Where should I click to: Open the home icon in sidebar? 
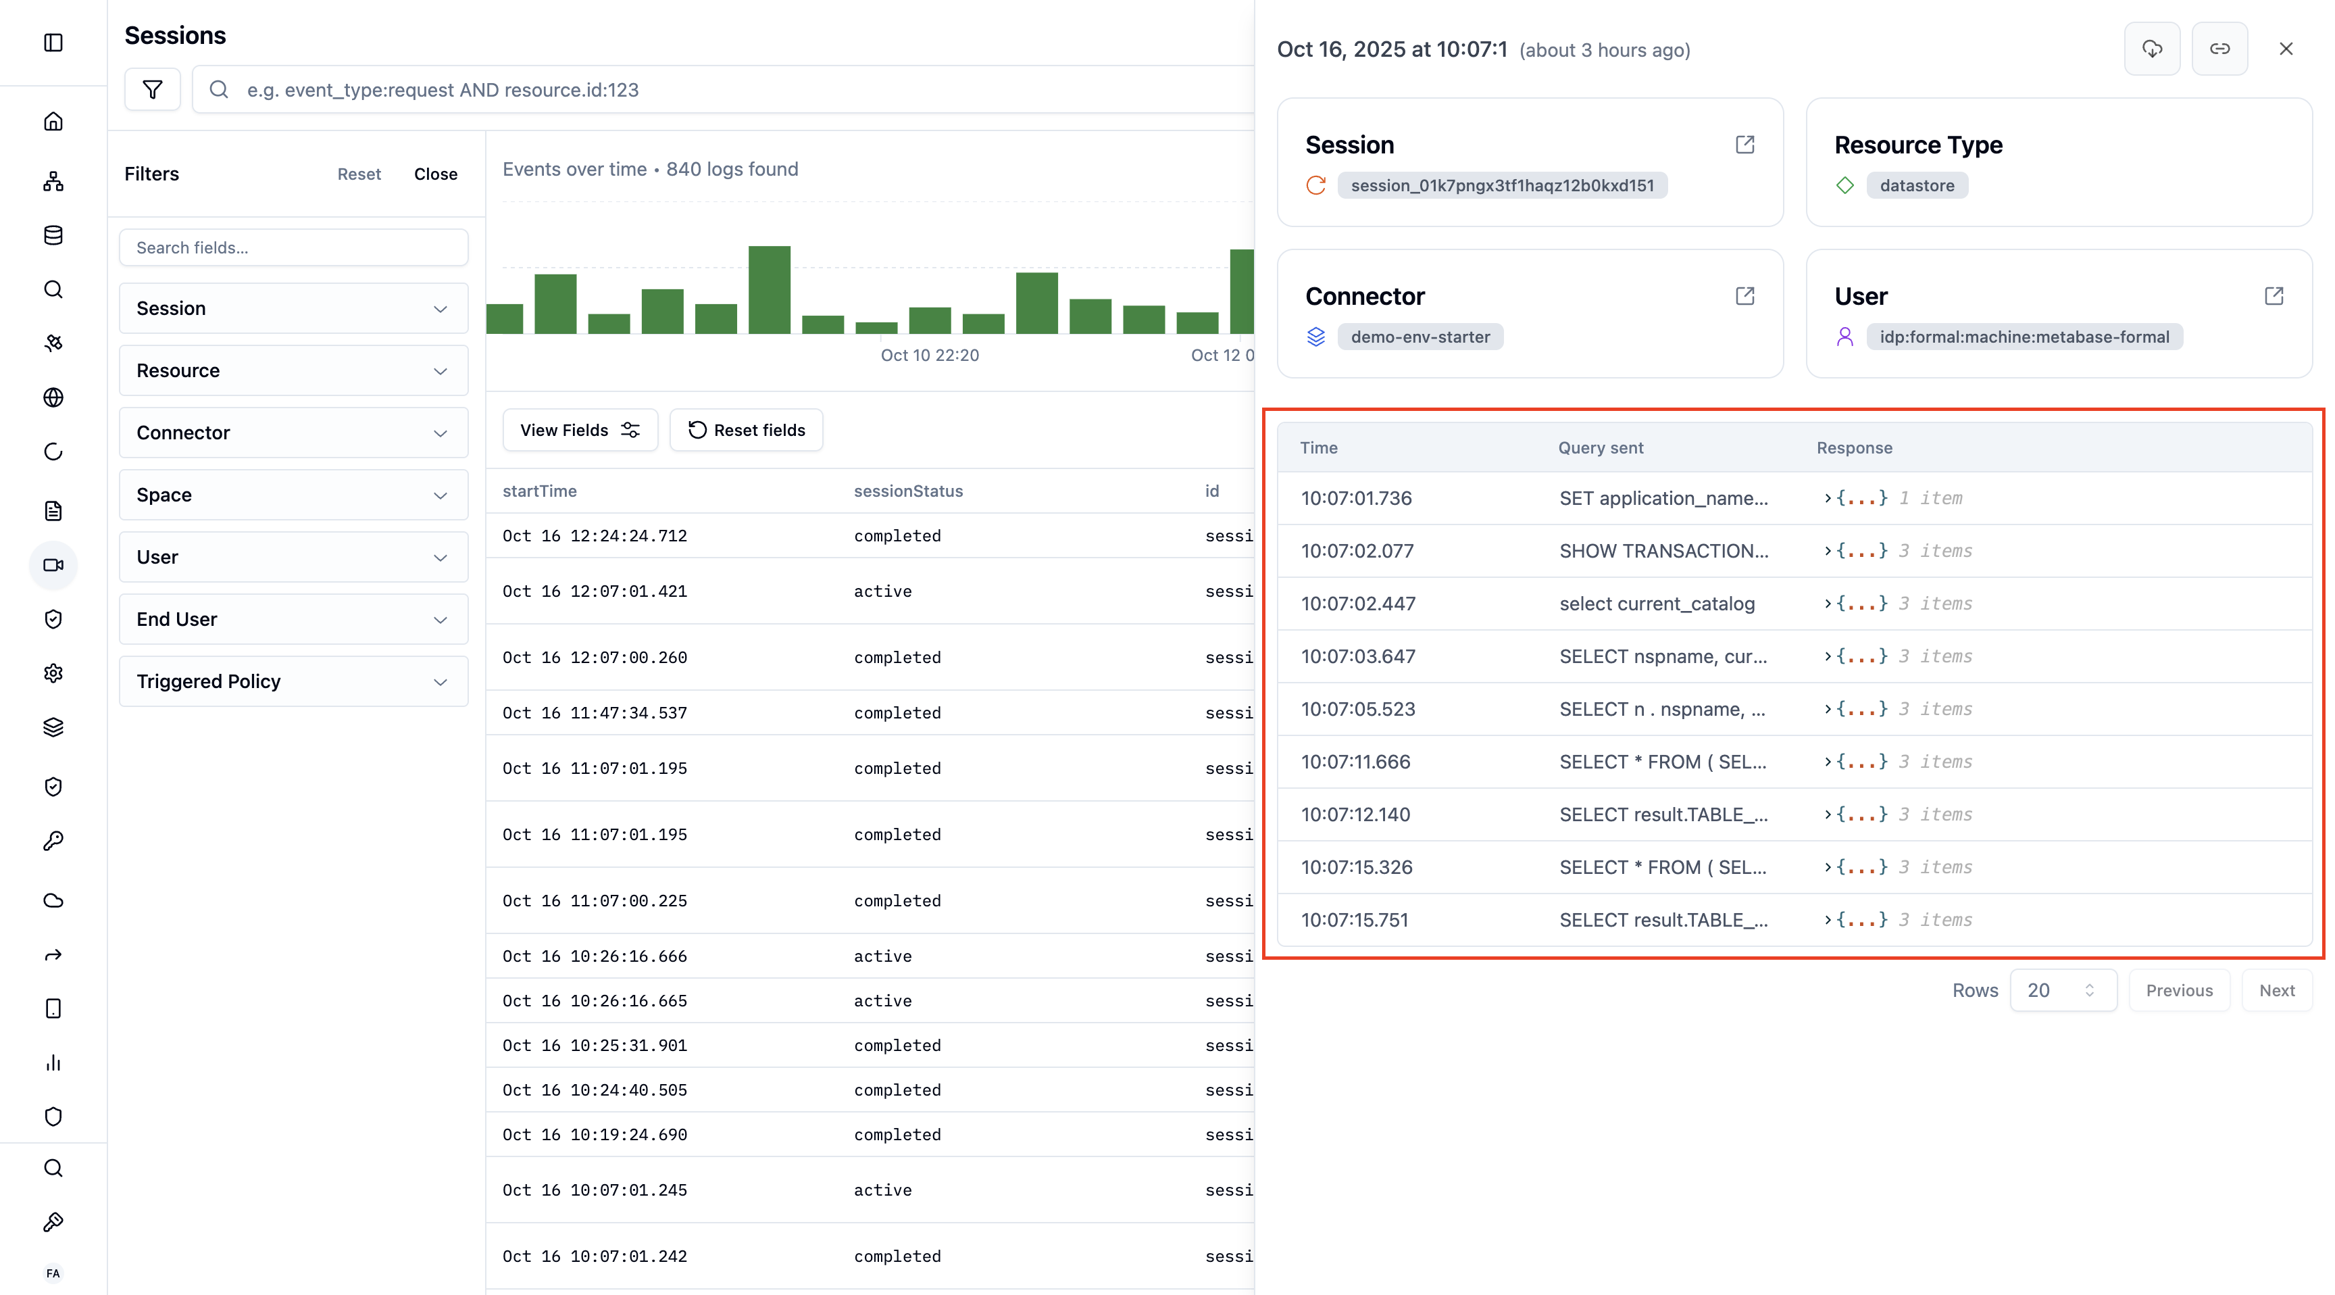click(53, 122)
